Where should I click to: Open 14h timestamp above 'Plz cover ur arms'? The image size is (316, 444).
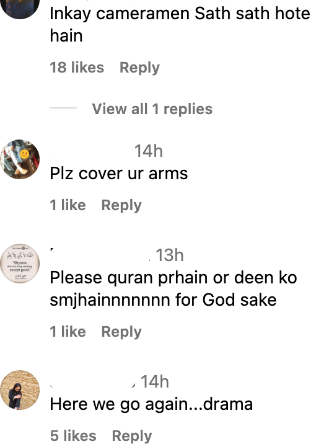tap(149, 151)
